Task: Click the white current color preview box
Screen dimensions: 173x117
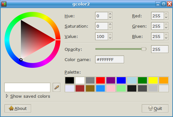Action: tap(27, 87)
